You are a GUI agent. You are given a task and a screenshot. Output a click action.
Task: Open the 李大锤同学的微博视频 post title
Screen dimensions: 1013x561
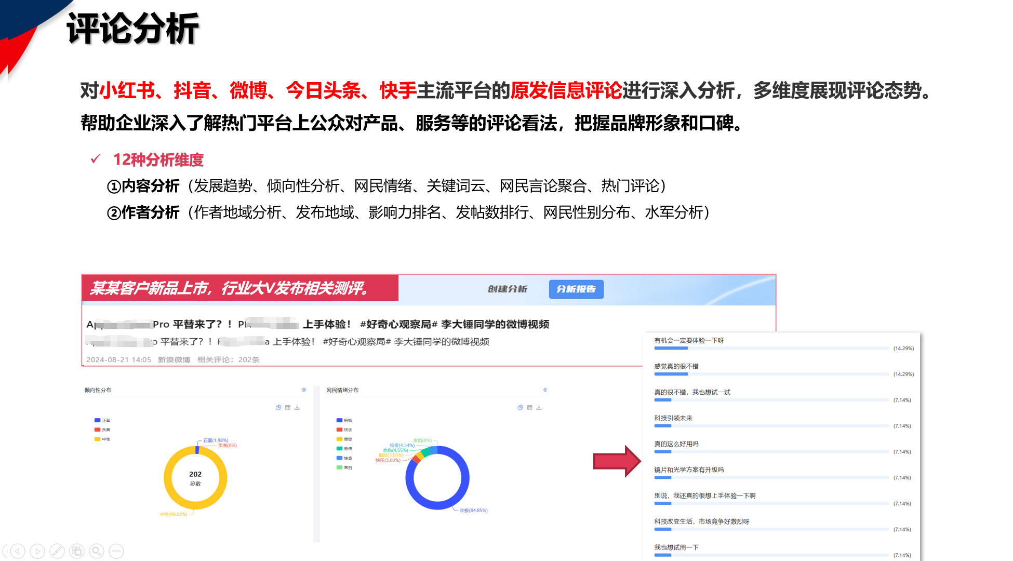[x=495, y=324]
